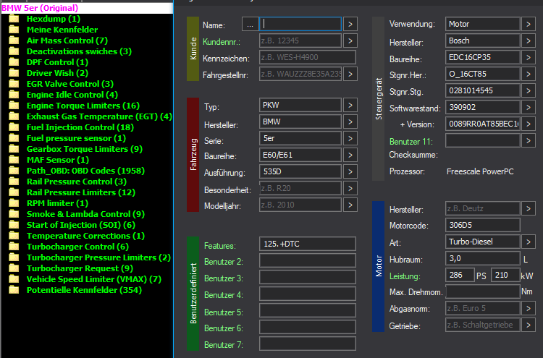
Task: Open the Verwendung Motor arrow button
Action: [529, 24]
